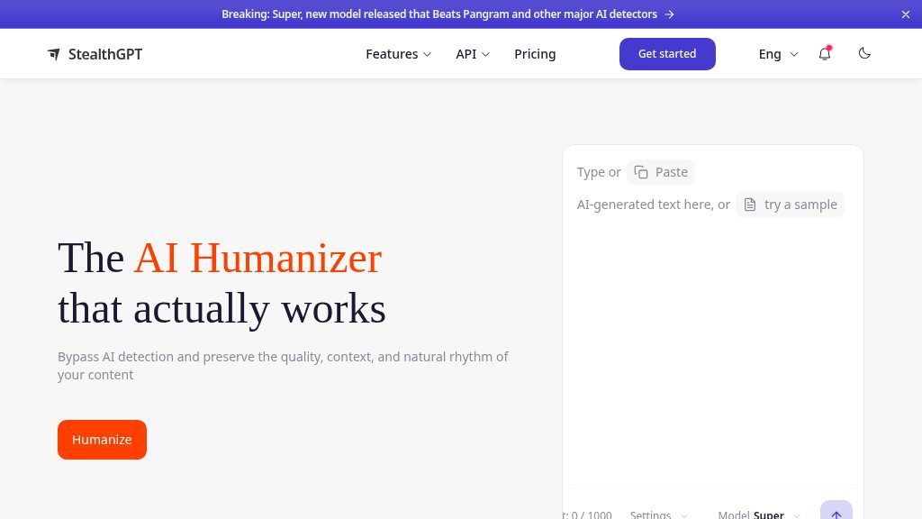The width and height of the screenshot is (922, 519).
Task: Toggle dark mode moon icon
Action: click(x=864, y=53)
